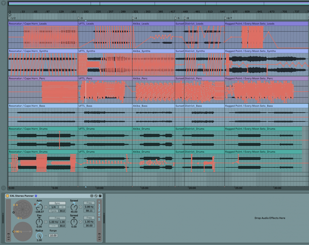Toggle the E4L Stereo Panner device on/off
The height and width of the screenshot is (245, 309).
click(x=7, y=196)
